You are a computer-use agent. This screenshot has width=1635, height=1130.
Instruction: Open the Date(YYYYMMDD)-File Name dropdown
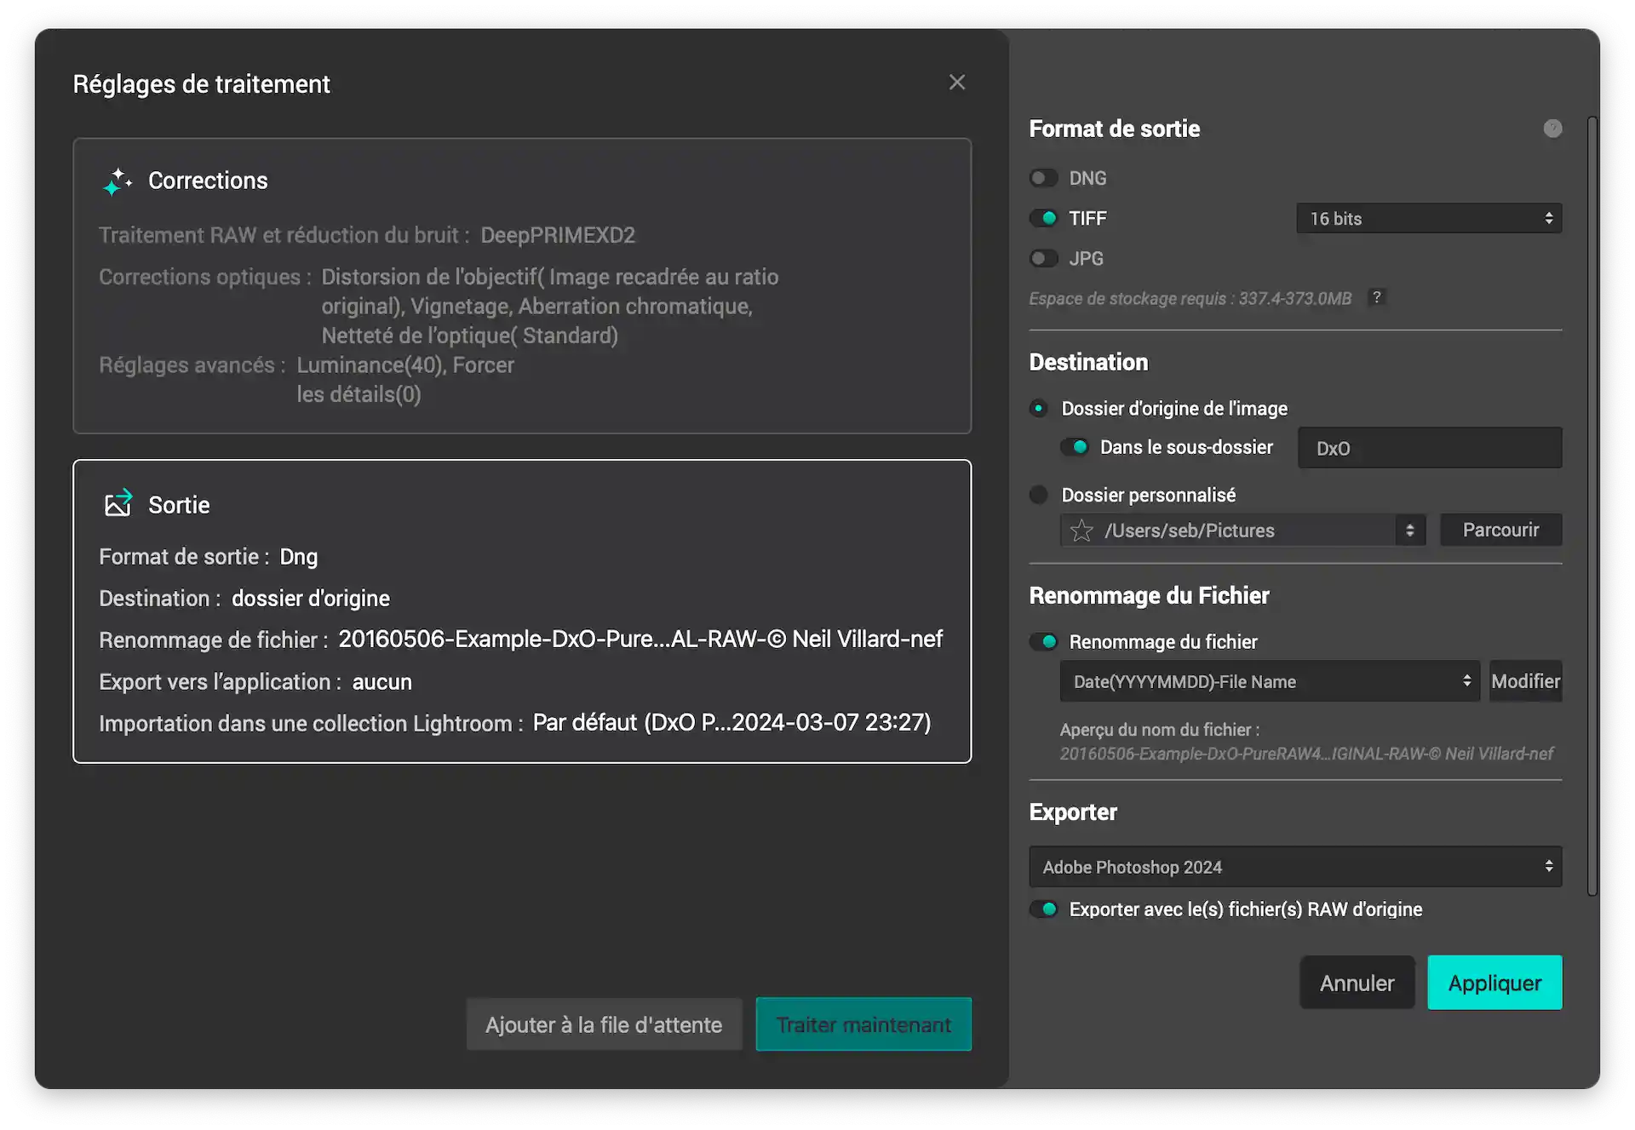click(x=1270, y=681)
